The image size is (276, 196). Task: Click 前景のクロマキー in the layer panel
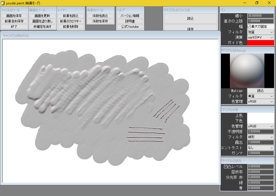(71, 21)
